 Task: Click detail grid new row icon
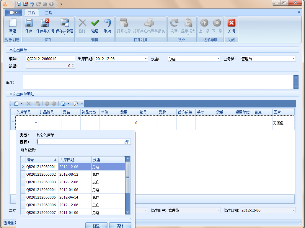click(16, 104)
